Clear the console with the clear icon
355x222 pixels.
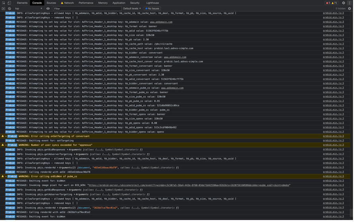[x=10, y=8]
